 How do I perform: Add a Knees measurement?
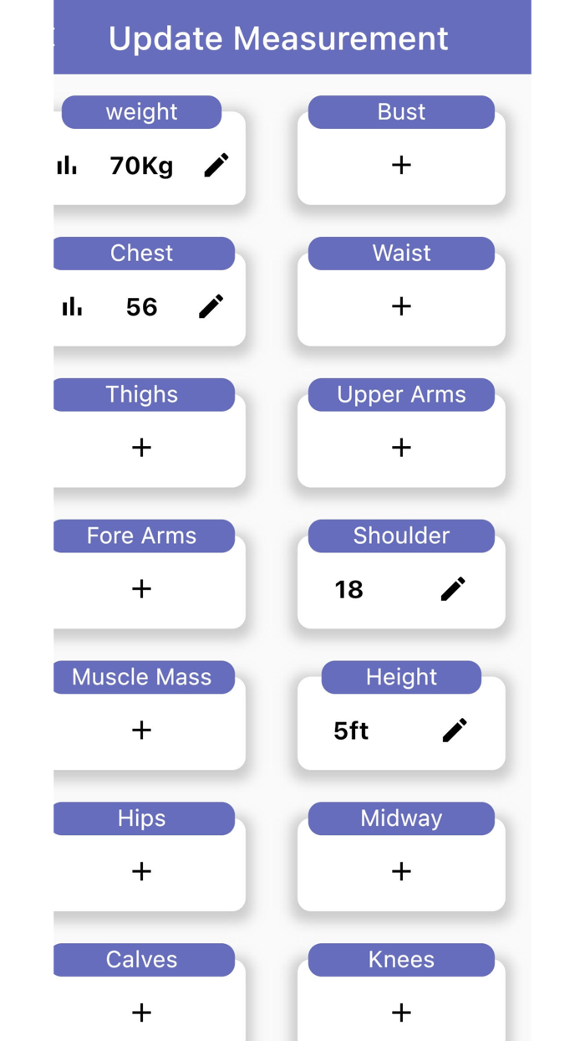[x=401, y=1013]
